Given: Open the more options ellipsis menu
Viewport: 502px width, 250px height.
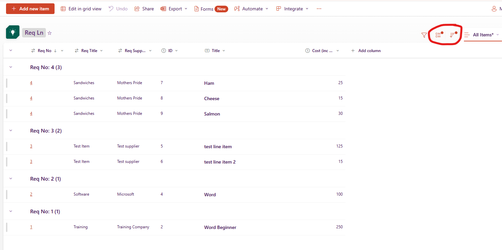Looking at the screenshot, I should (x=319, y=9).
